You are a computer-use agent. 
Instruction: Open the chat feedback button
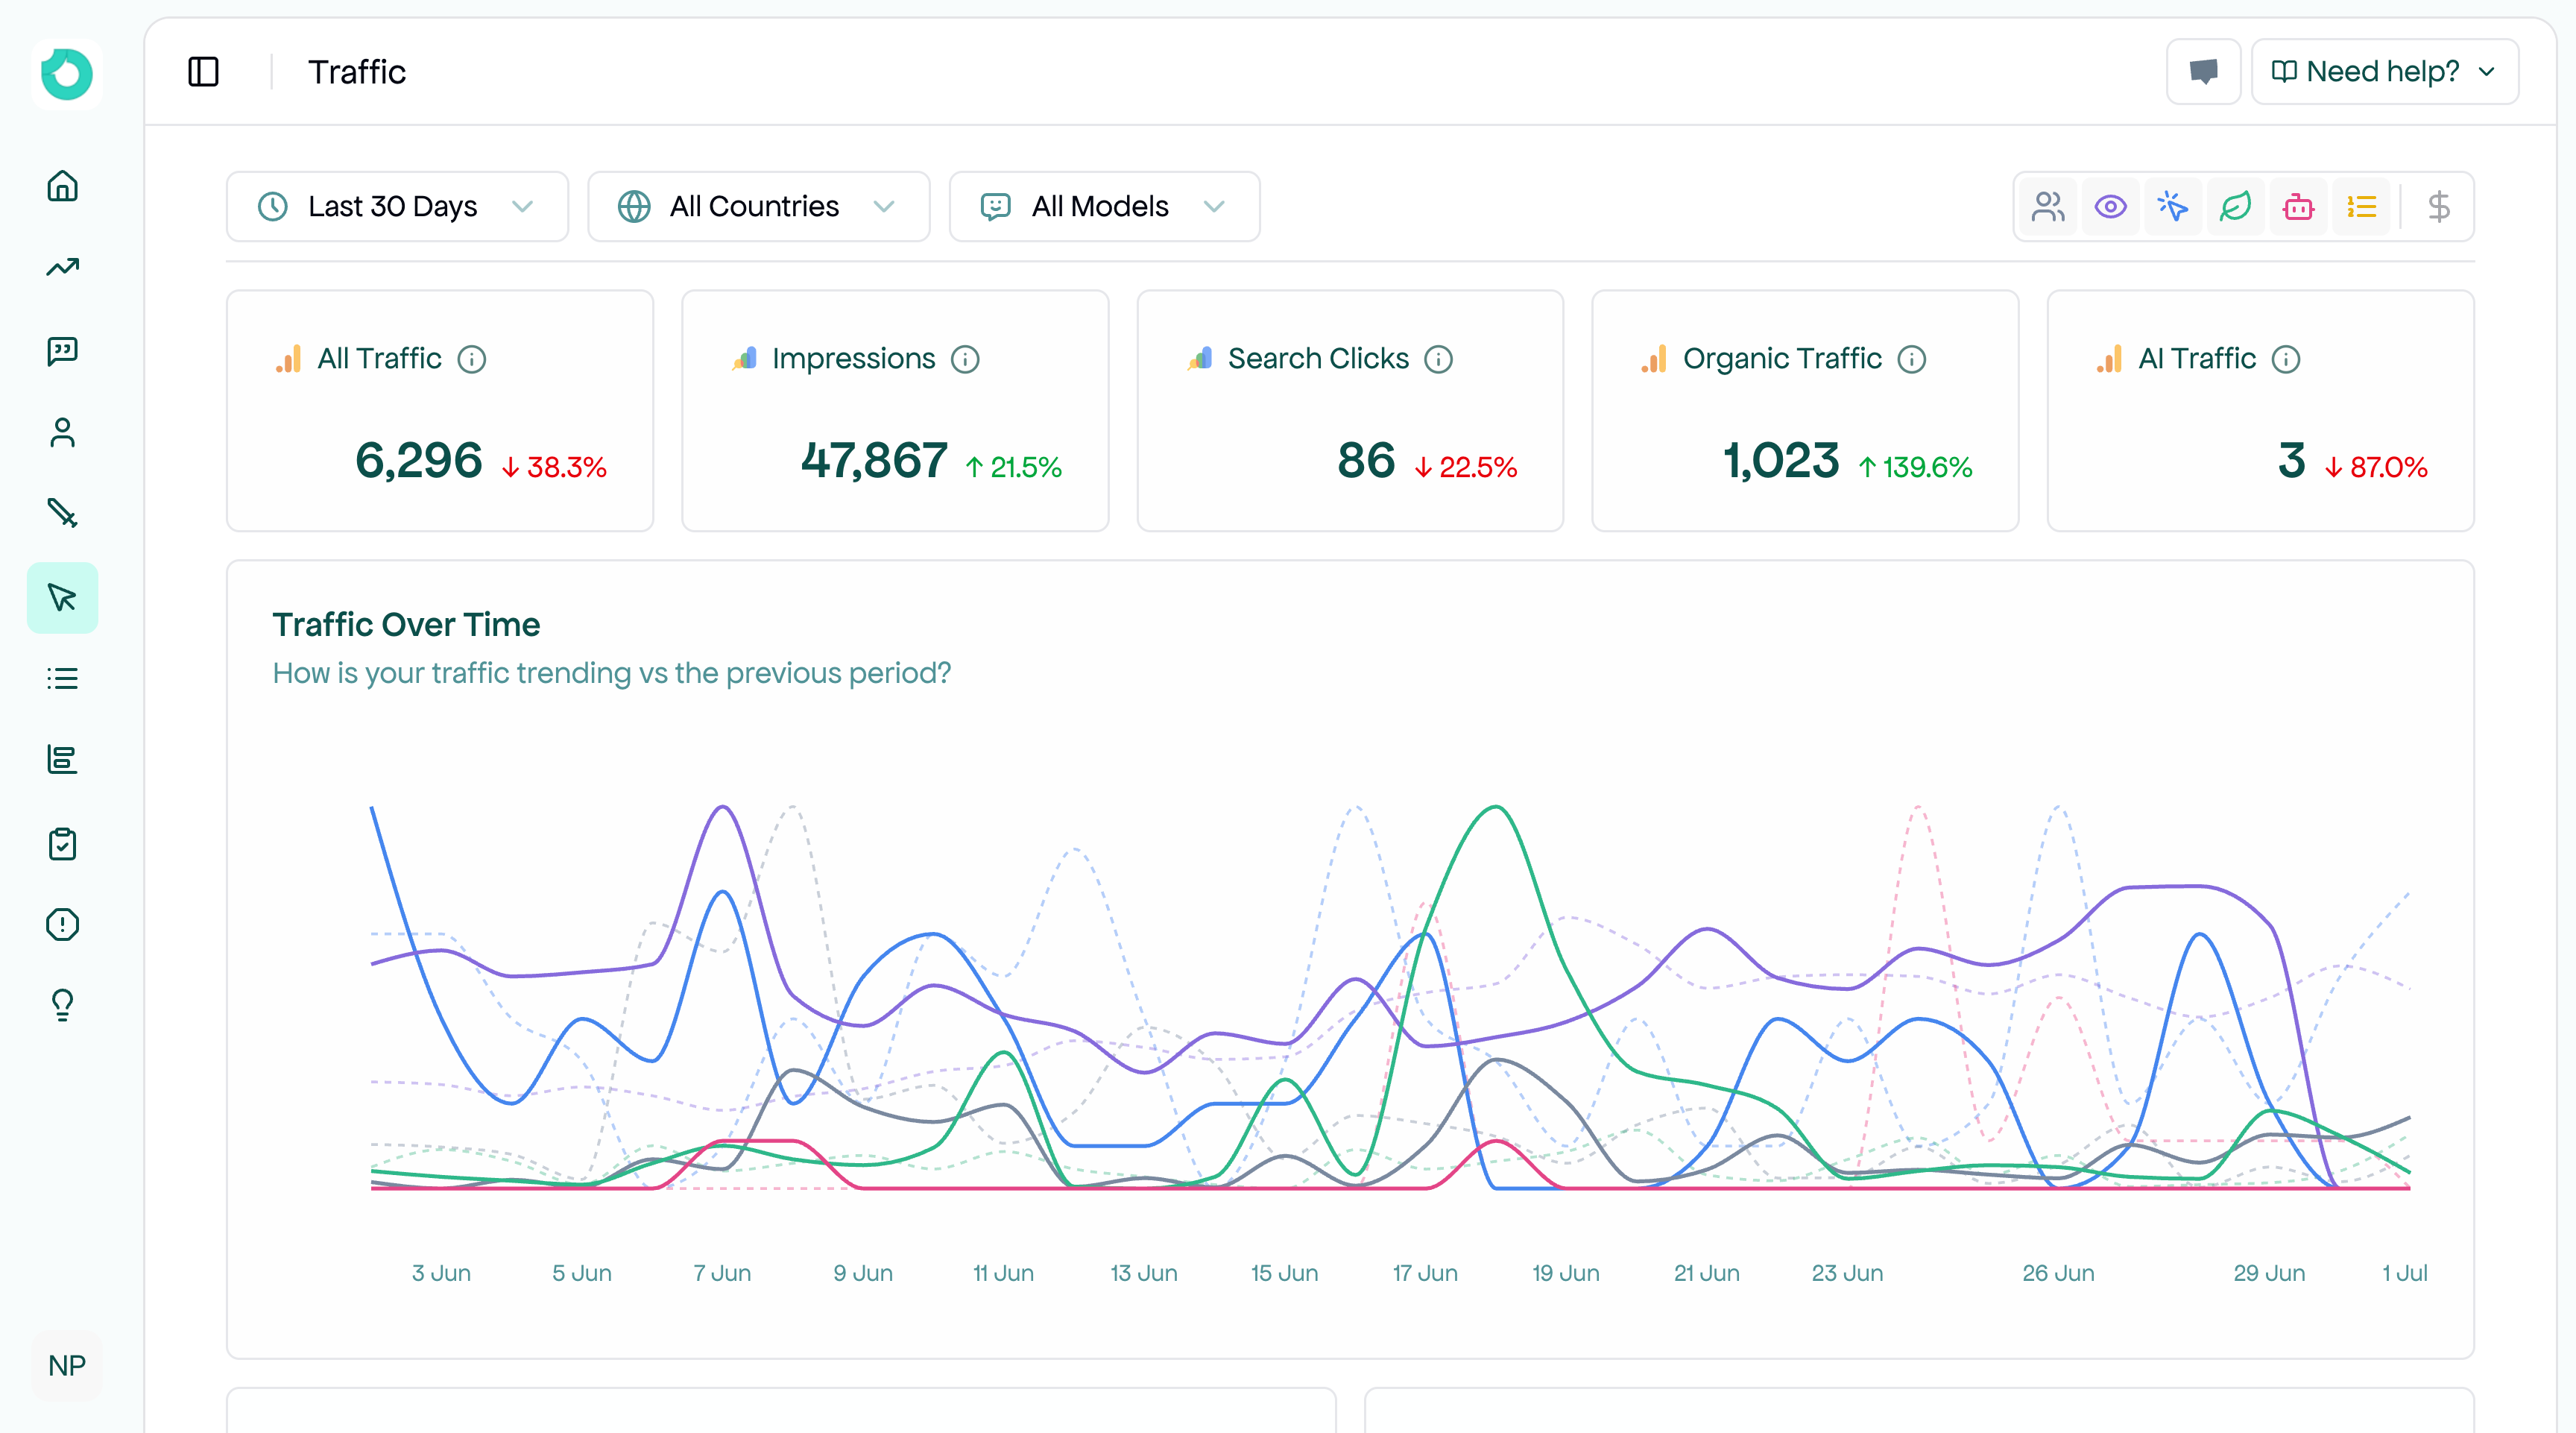coord(2203,72)
